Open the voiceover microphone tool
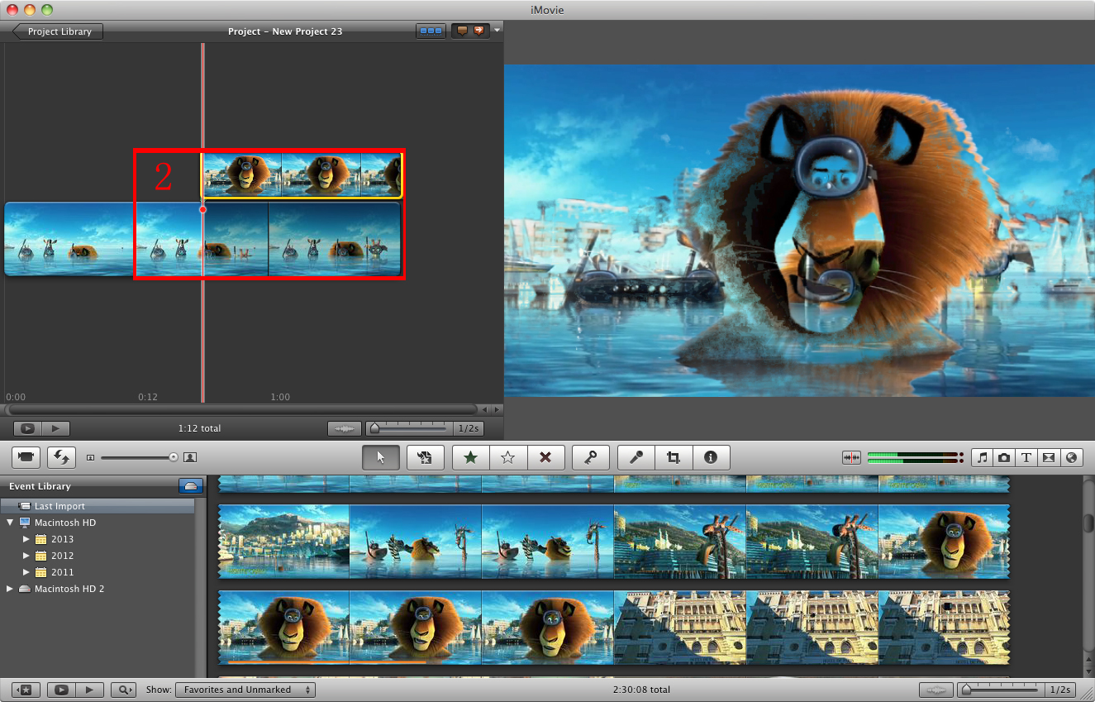The width and height of the screenshot is (1095, 702). point(636,457)
